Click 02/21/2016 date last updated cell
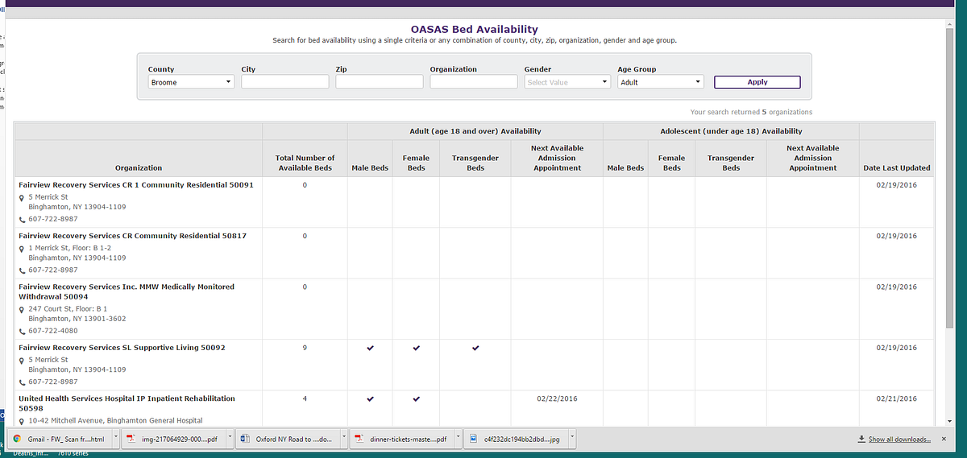The height and width of the screenshot is (458, 967). point(897,398)
